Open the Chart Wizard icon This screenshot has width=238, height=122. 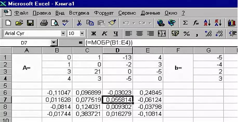pyautogui.click(x=232, y=23)
